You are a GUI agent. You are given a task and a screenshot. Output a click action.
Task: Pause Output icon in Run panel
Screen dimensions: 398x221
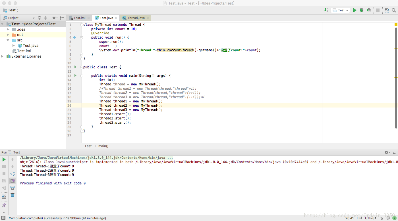click(x=4, y=174)
